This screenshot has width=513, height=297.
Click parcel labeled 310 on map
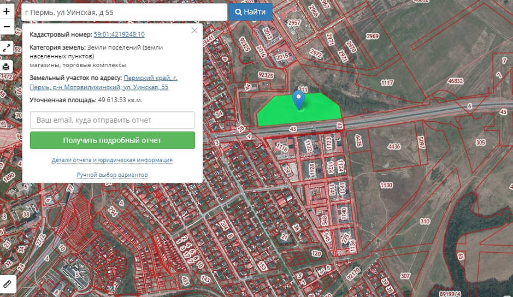(x=425, y=222)
